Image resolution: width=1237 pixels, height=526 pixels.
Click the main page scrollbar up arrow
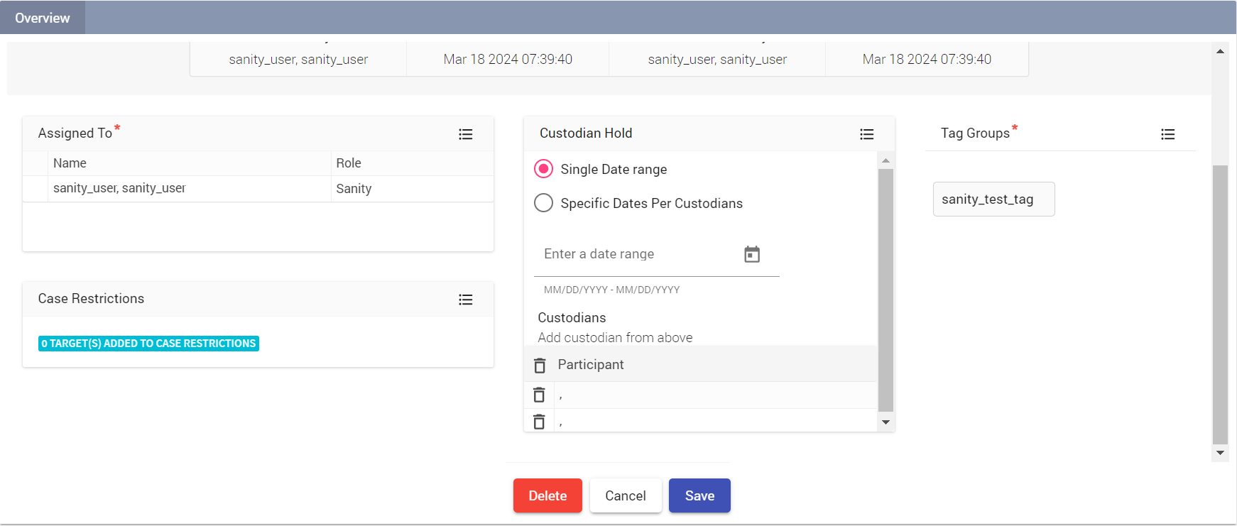tap(1220, 51)
